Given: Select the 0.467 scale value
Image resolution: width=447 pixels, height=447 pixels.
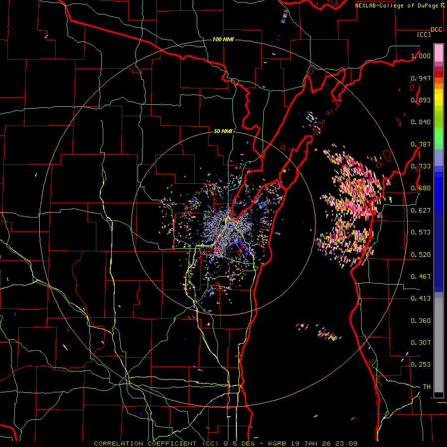Looking at the screenshot, I should [x=421, y=277].
